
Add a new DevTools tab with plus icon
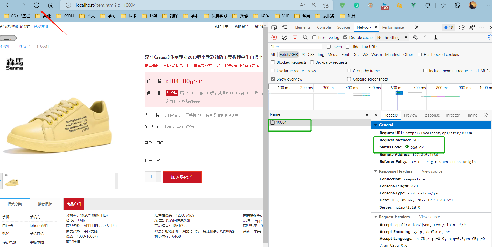tap(427, 27)
